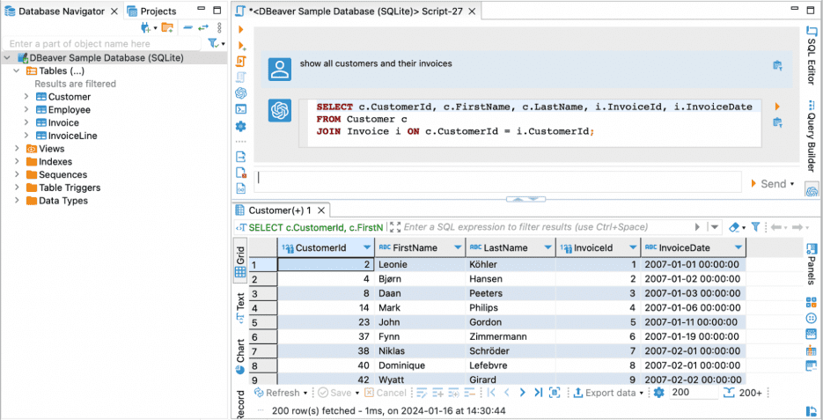Open the SQL console terminal icon
The height and width of the screenshot is (420, 823).
[241, 109]
